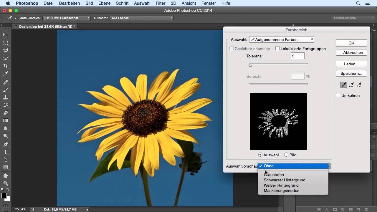Click the Speichern... button
This screenshot has height=212, width=377.
coord(351,73)
